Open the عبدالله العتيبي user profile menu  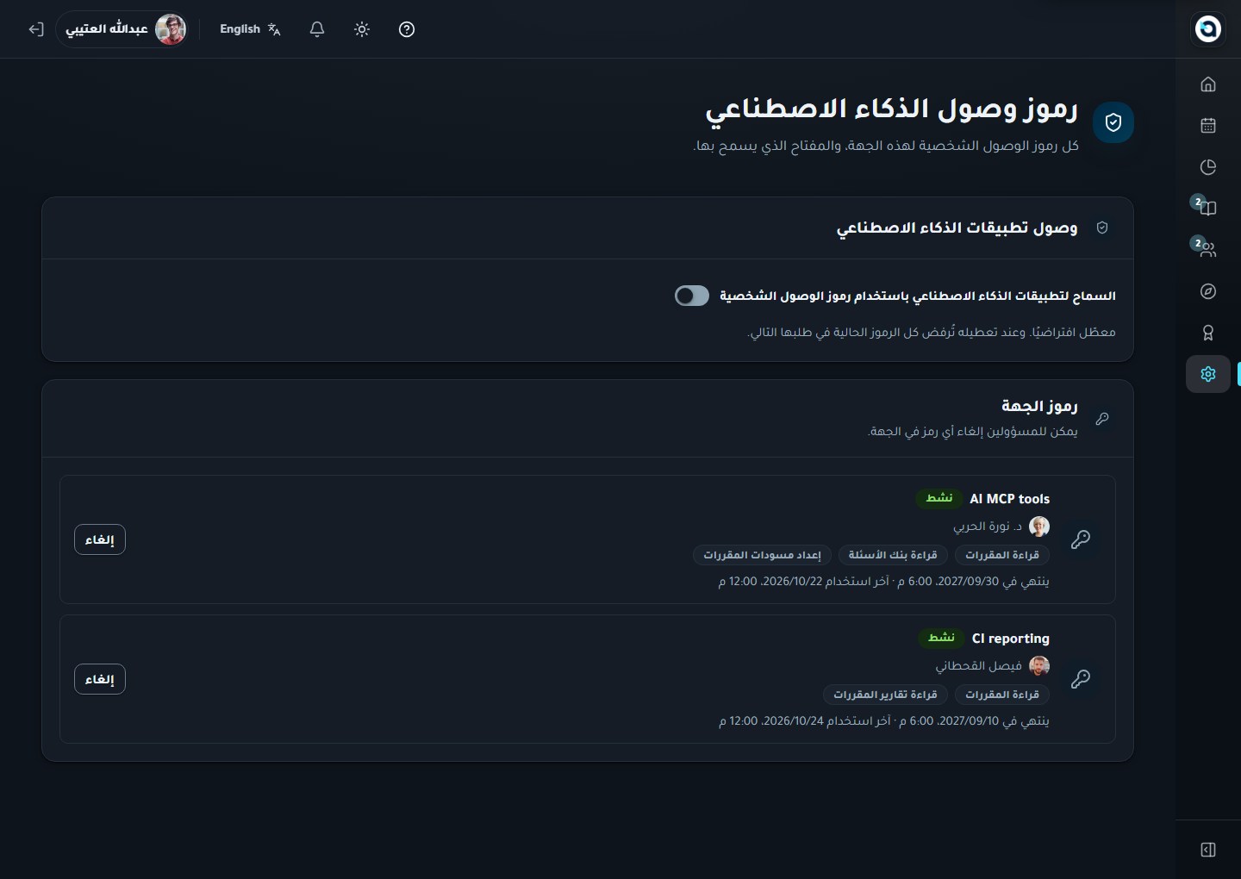pyautogui.click(x=122, y=29)
